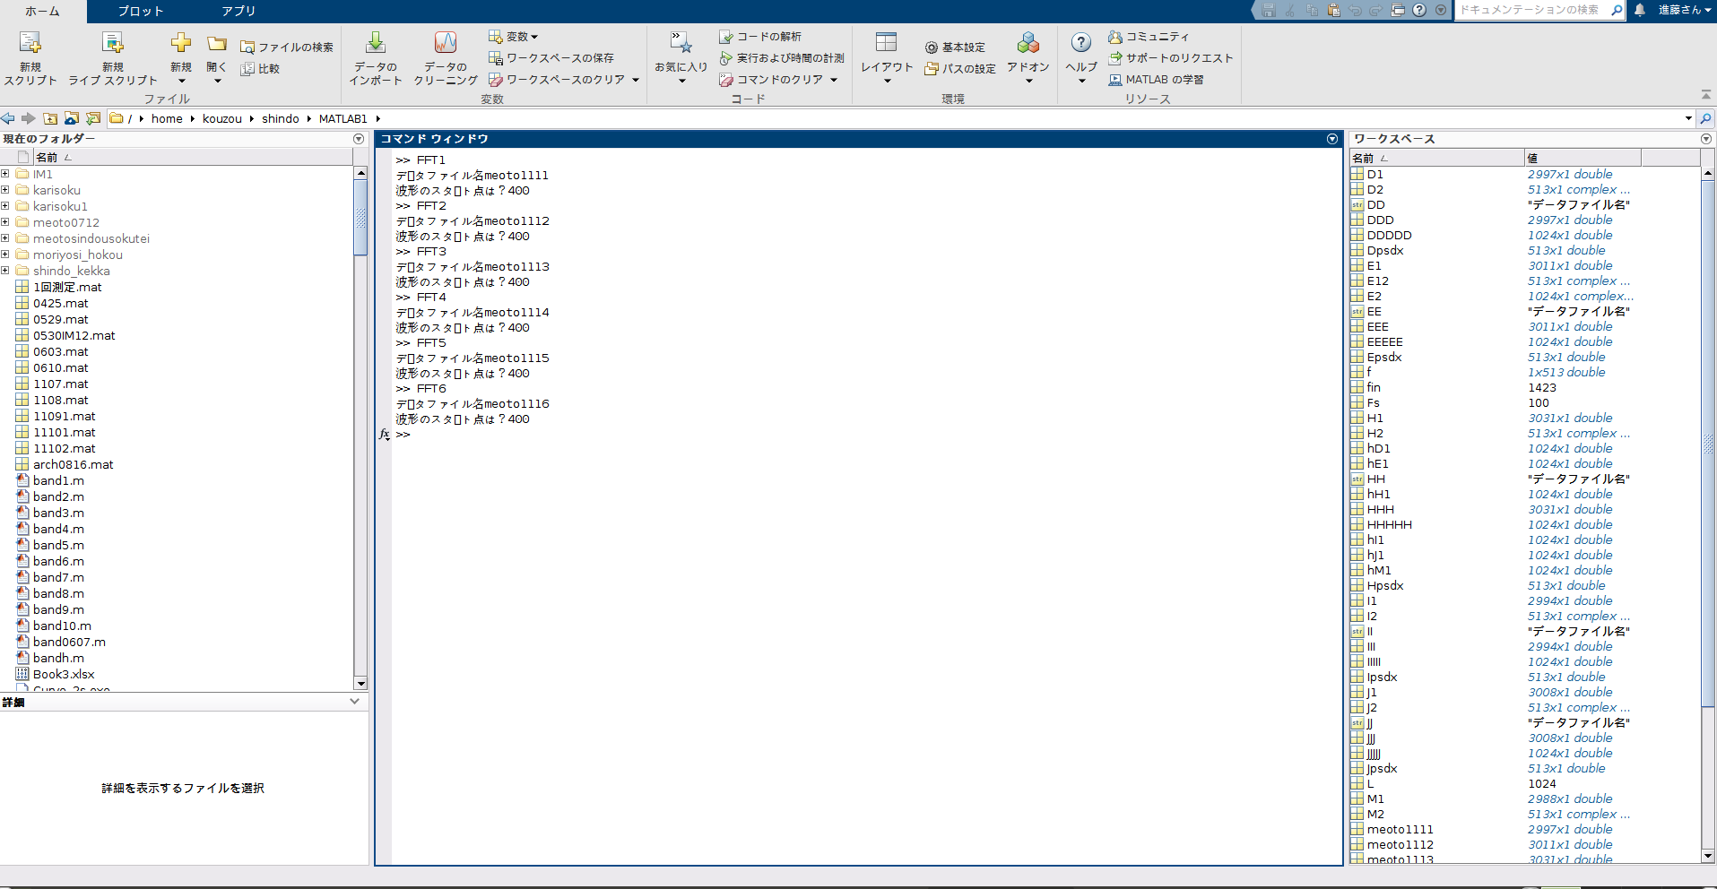Image resolution: width=1717 pixels, height=889 pixels.
Task: Switch to the Plots (プロット) tab
Action: [141, 11]
